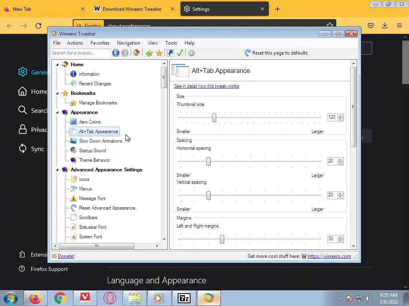Reload the page in Firefox
This screenshot has width=409, height=306.
(x=38, y=26)
